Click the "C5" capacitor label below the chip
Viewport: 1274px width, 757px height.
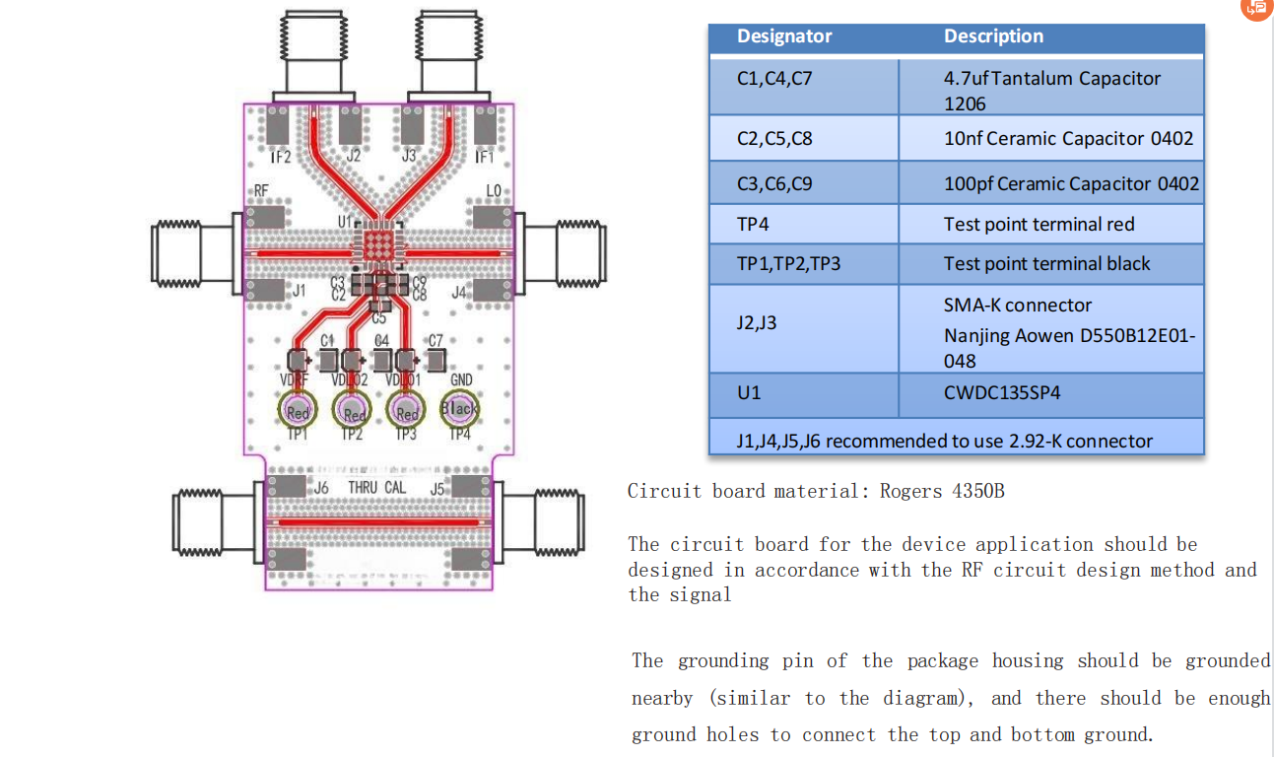tap(379, 318)
